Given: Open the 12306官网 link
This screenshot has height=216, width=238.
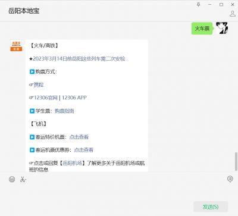Looking at the screenshot, I should pos(46,98).
